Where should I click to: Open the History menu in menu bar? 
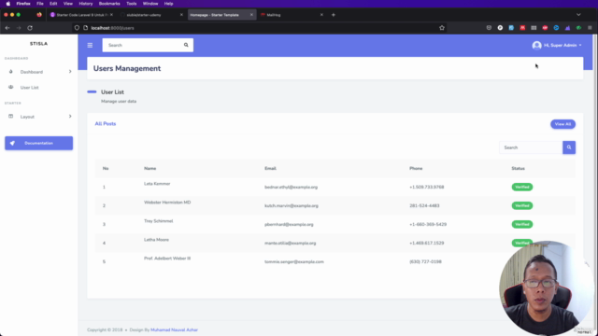pyautogui.click(x=85, y=4)
